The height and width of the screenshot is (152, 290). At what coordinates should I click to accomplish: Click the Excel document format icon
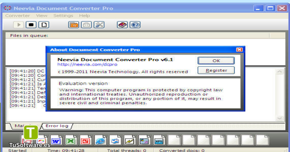click(71, 140)
